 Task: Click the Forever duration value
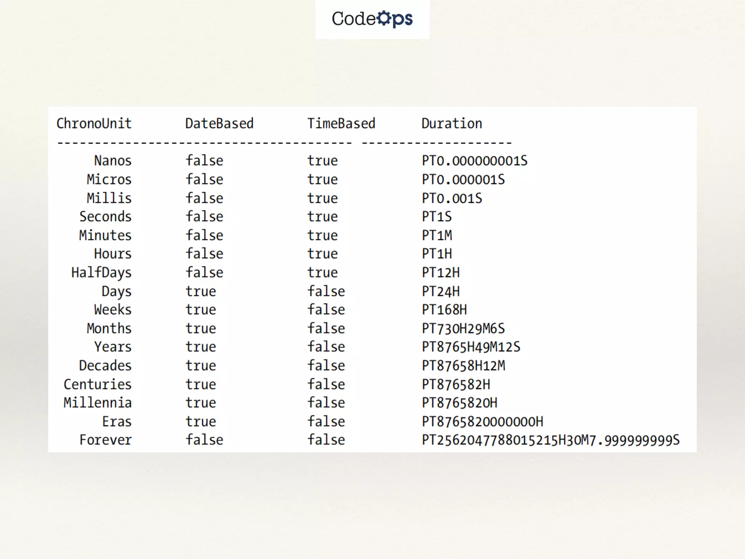point(550,440)
